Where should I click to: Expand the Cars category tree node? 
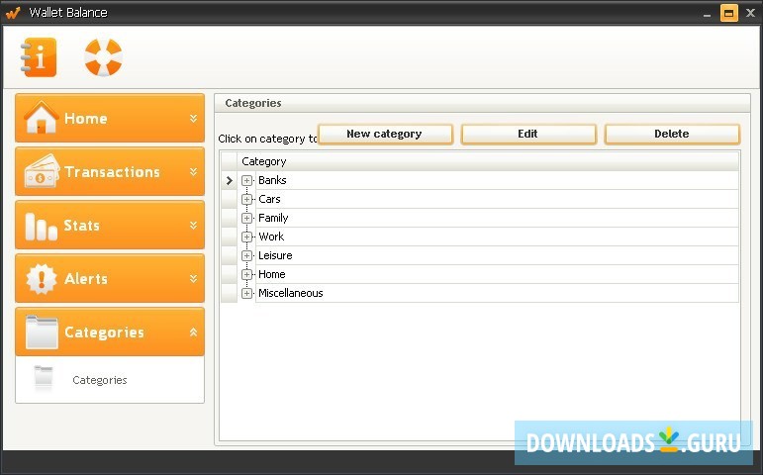[246, 199]
